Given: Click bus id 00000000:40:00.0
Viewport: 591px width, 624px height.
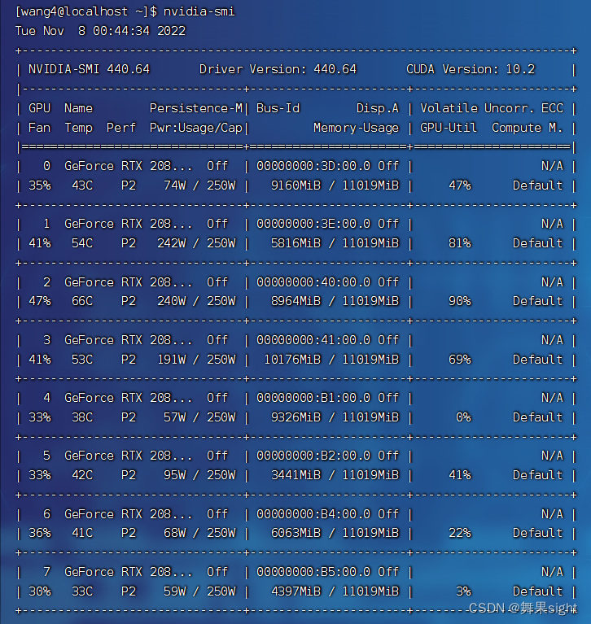Looking at the screenshot, I should (x=313, y=282).
